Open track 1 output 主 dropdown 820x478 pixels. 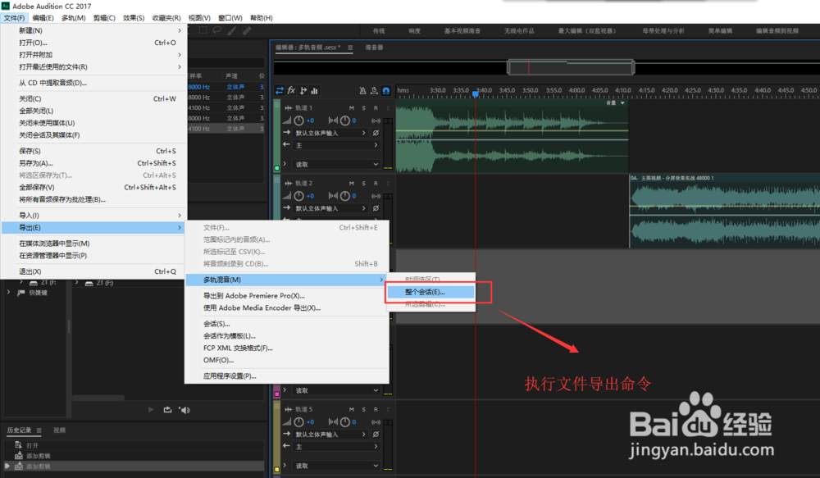(336, 145)
